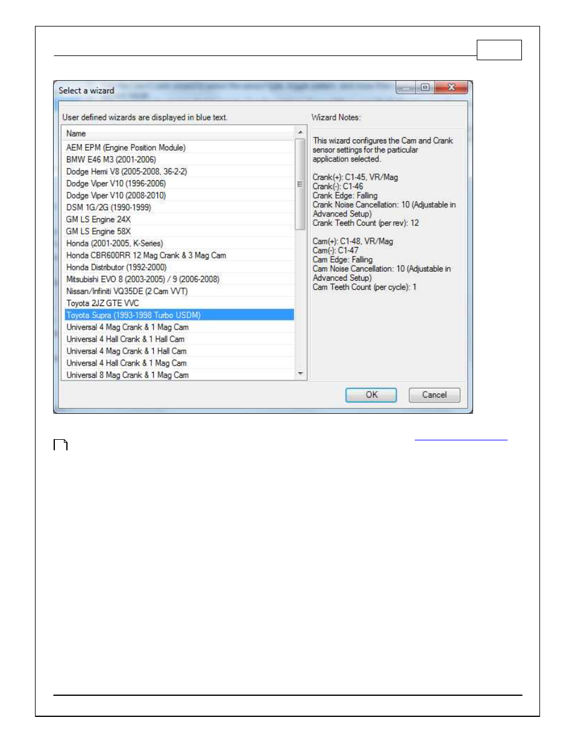Screen dimensions: 575x744
Task: Select AEM EPM (Engine Position Module)
Action: tap(178, 148)
